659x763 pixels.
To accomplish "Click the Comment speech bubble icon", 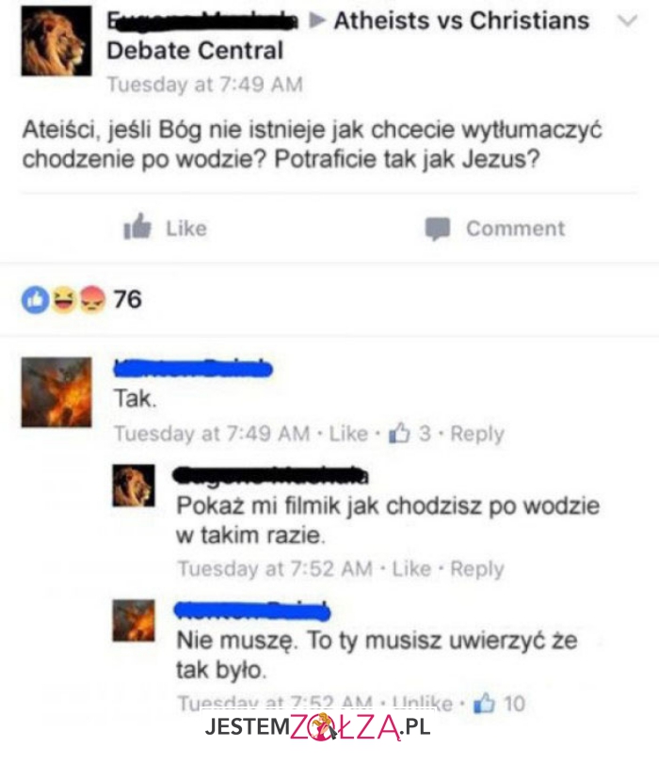I will coord(438,229).
